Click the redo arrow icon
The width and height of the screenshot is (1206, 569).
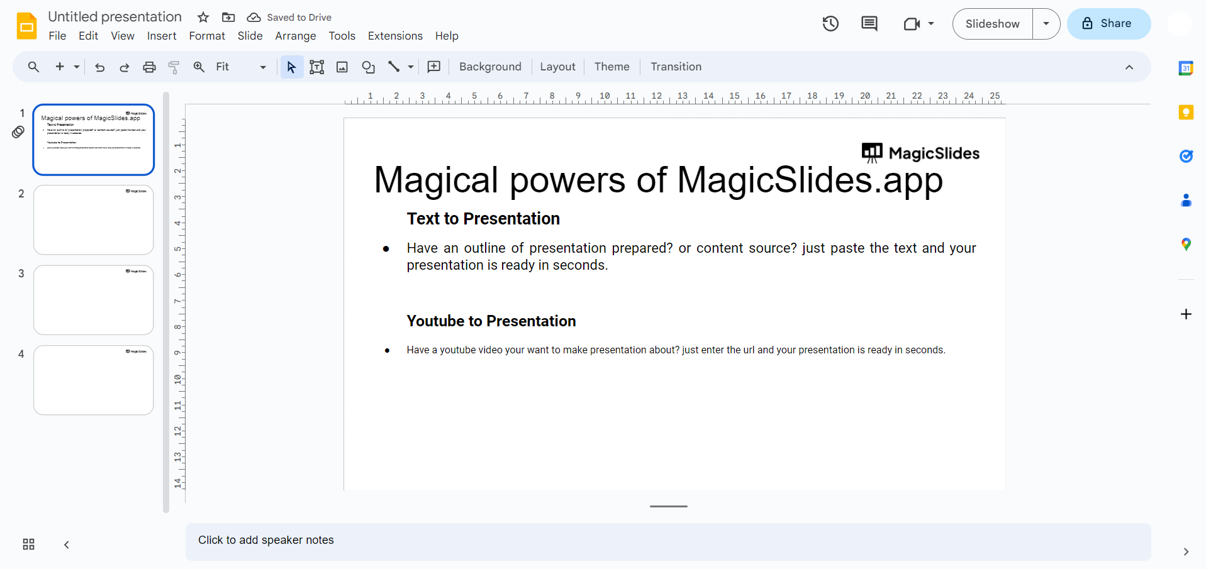pyautogui.click(x=125, y=67)
